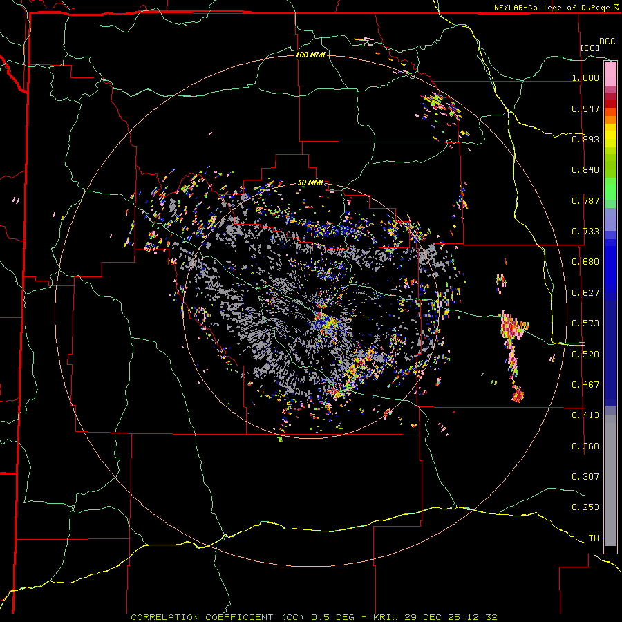The image size is (622, 622).
Task: Pick the light pink segment of the color bar
Action: [610, 74]
